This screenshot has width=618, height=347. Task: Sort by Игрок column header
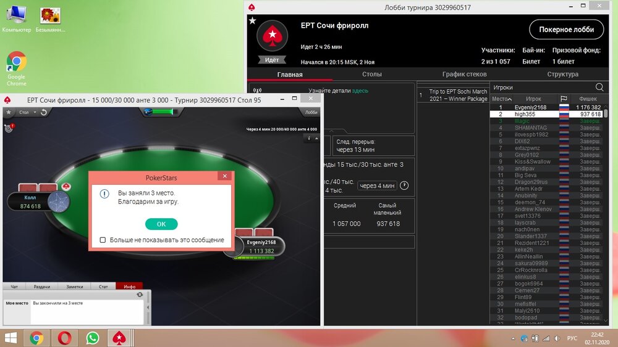click(533, 99)
